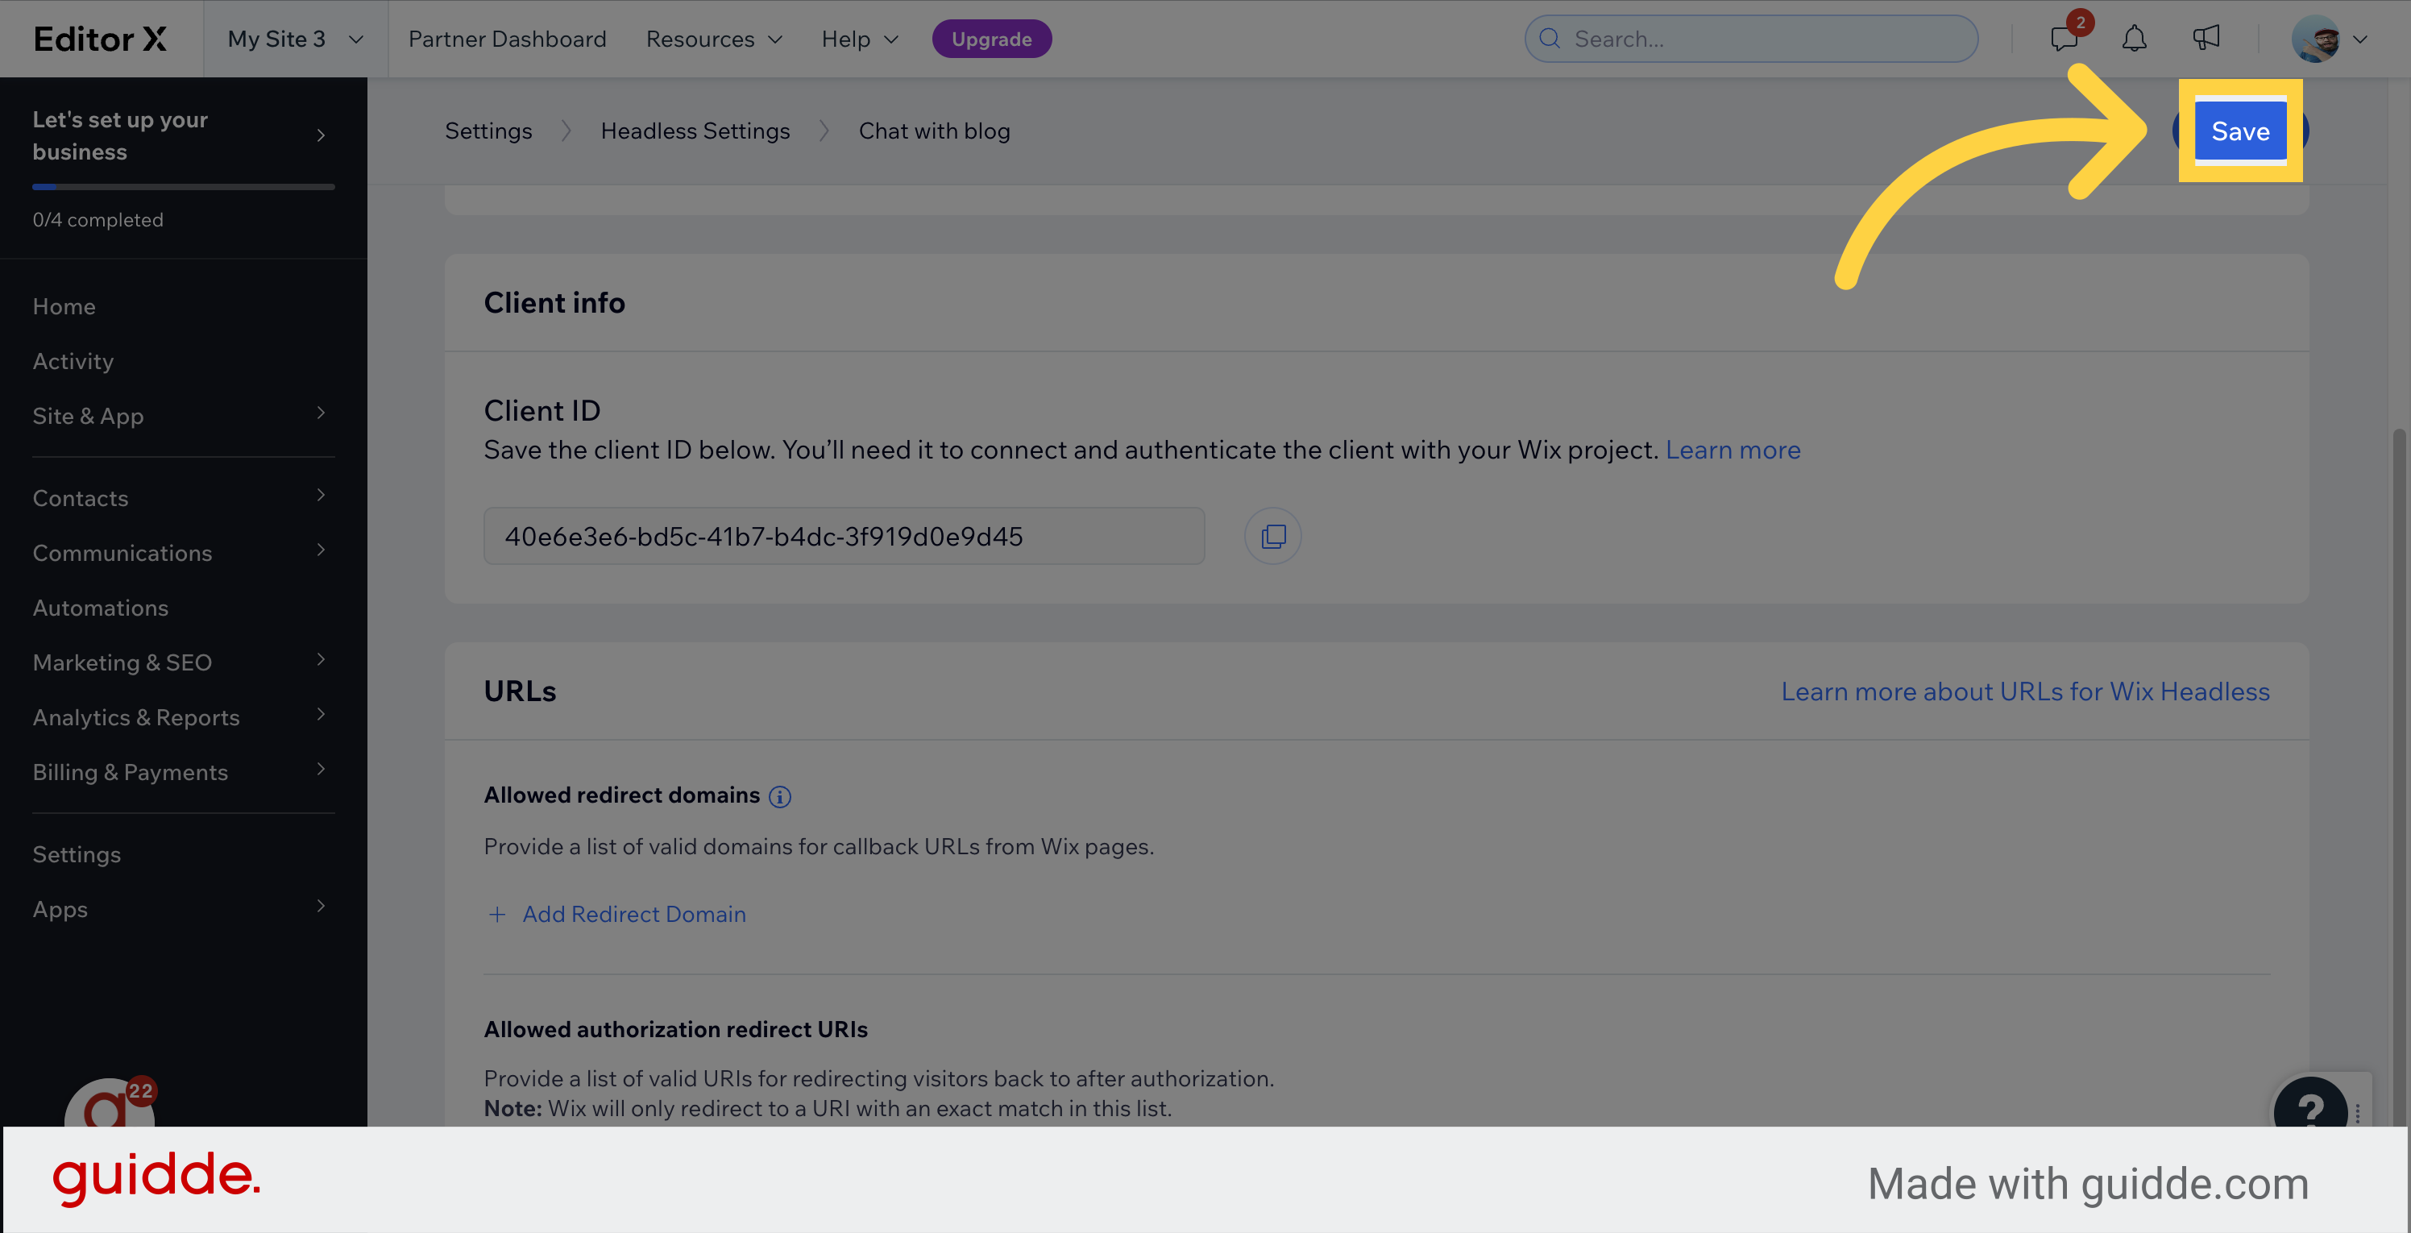Copy the Client ID with copy icon
2411x1233 pixels.
(x=1273, y=537)
